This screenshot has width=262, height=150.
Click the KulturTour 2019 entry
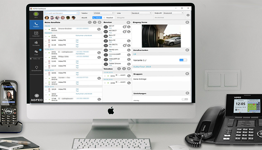point(146,67)
